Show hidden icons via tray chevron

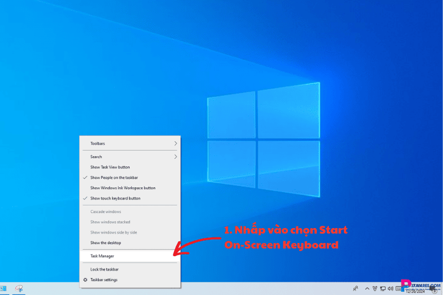(367, 288)
